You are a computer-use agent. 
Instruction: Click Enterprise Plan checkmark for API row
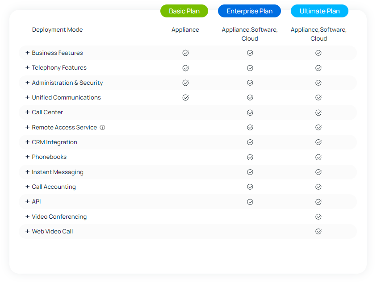[250, 202]
